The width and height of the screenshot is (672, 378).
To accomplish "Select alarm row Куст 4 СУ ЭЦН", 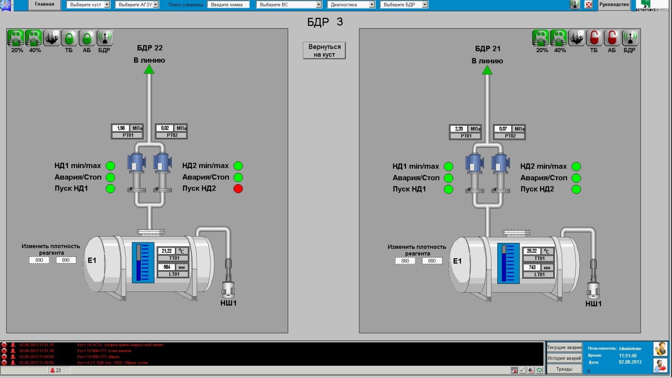I will click(272, 362).
